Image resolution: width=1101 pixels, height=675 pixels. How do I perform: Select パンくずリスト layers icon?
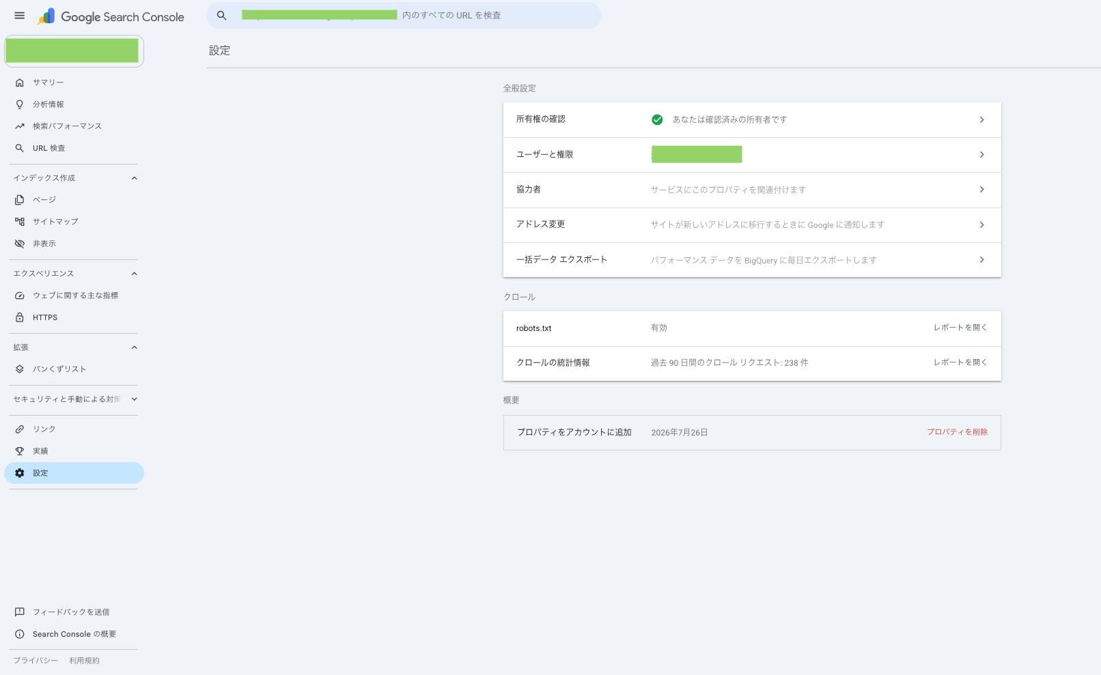coord(20,369)
